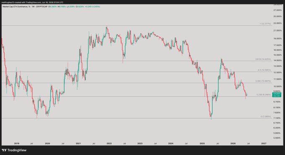Click the 2027 label on time axis
This screenshot has width=285, height=155.
click(x=264, y=143)
